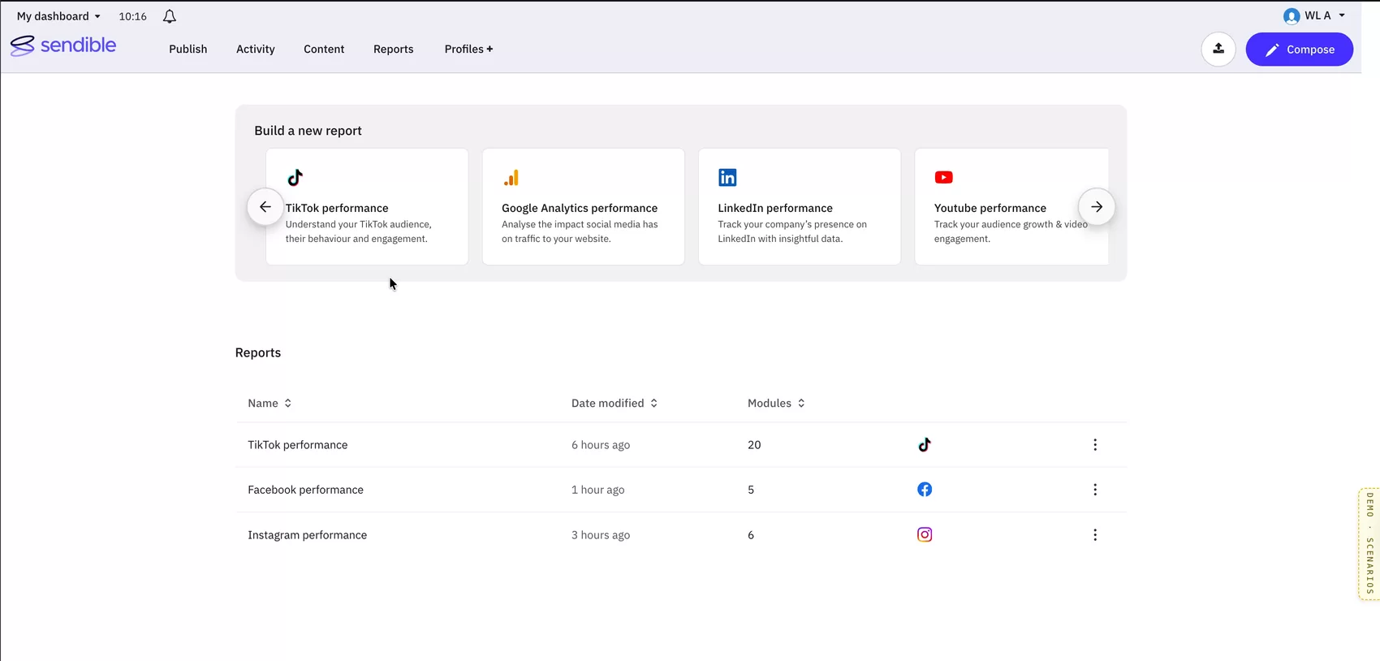Click the WL A user avatar icon
The height and width of the screenshot is (661, 1380).
coord(1291,16)
